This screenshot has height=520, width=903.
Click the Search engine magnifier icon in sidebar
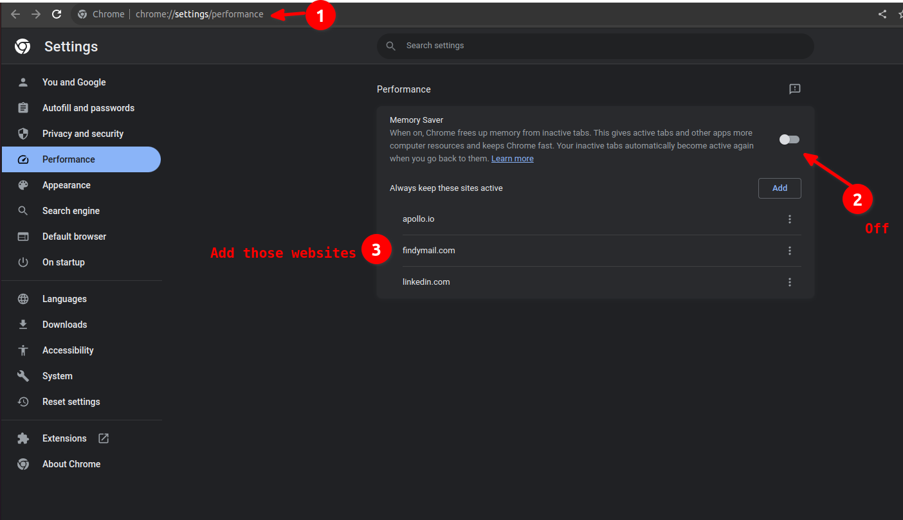23,211
